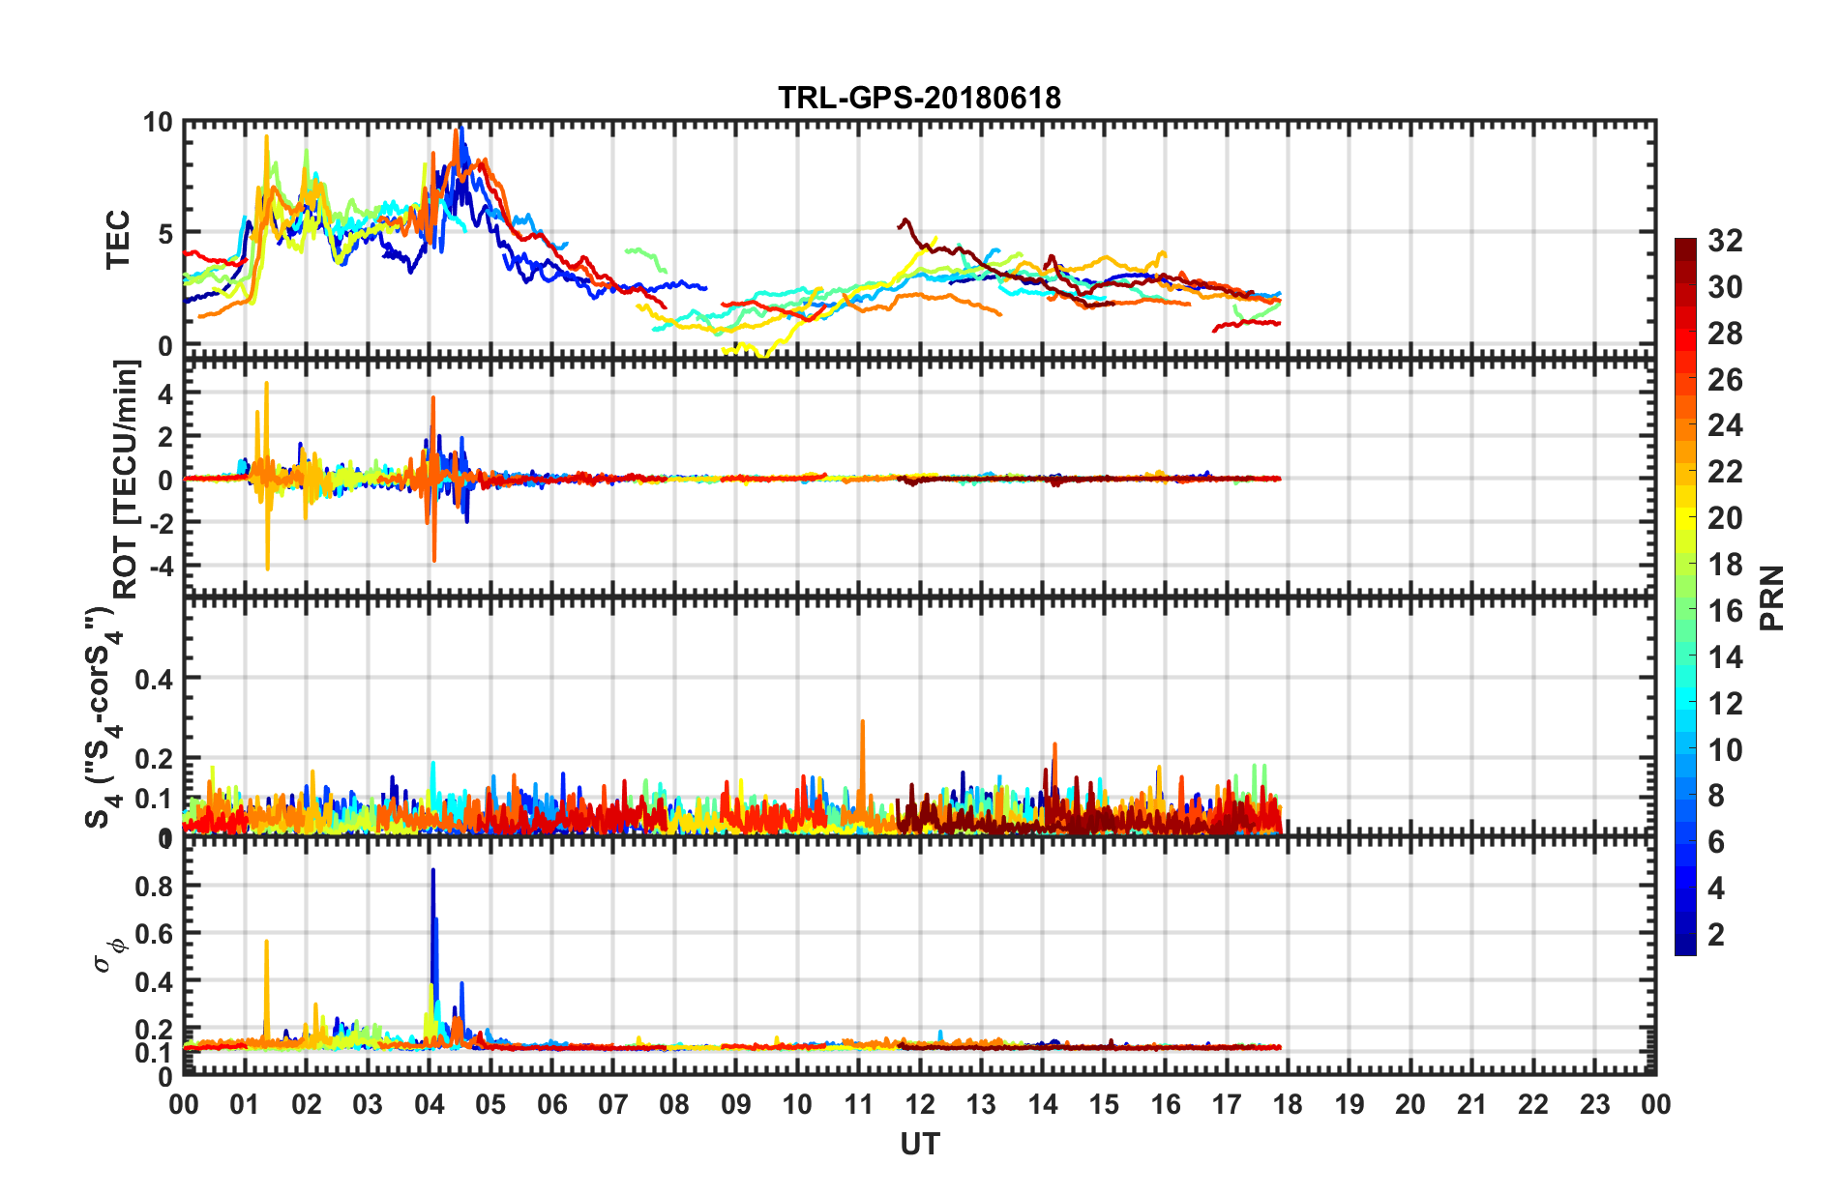Click the ROT [TECU/min] axis label
The height and width of the screenshot is (1195, 1840).
(x=126, y=480)
